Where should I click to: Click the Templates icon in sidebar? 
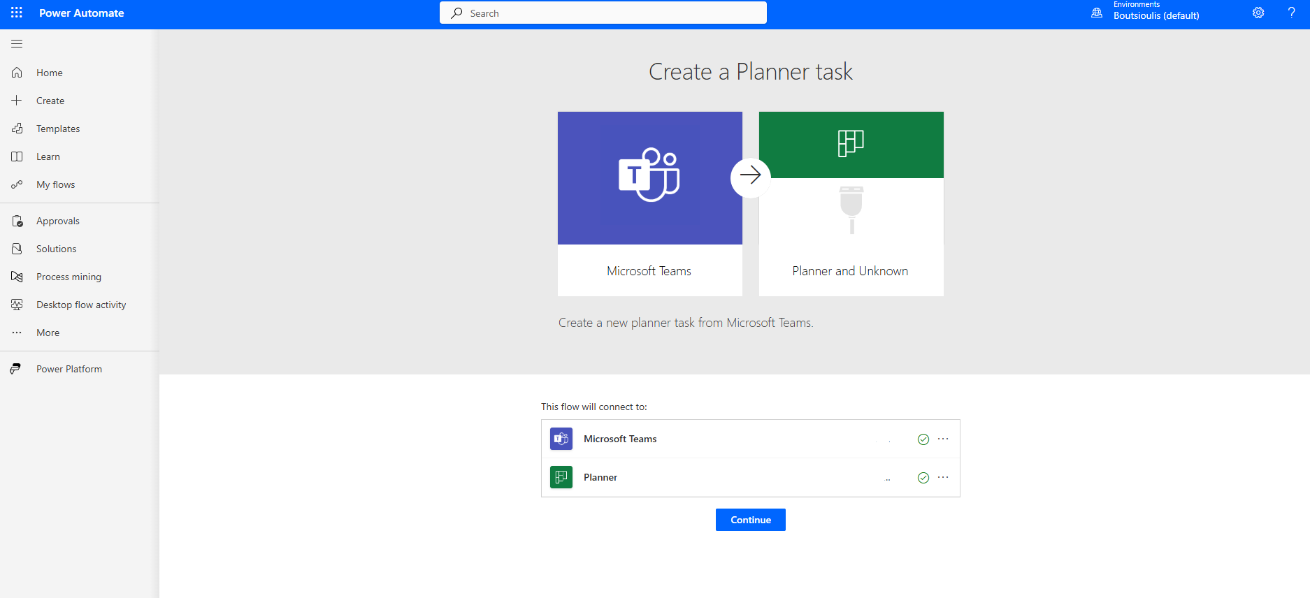pyautogui.click(x=17, y=129)
